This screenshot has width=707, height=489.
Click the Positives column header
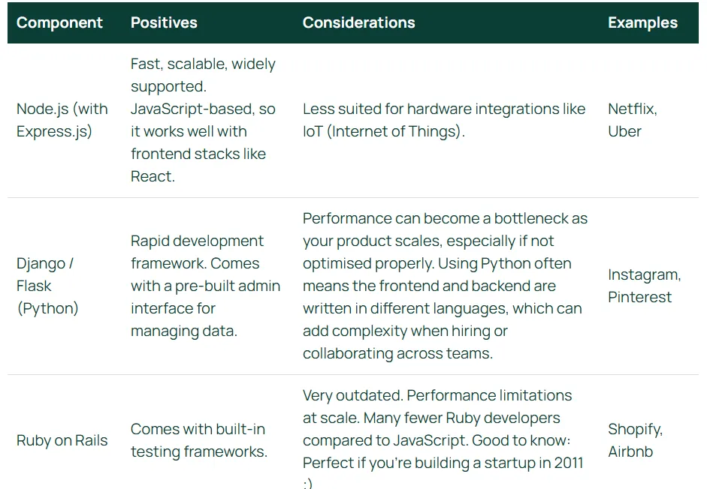(164, 23)
